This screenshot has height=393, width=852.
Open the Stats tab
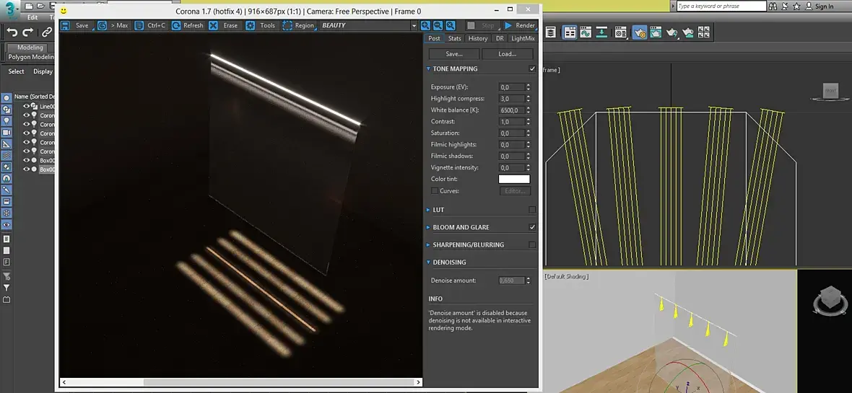click(454, 38)
